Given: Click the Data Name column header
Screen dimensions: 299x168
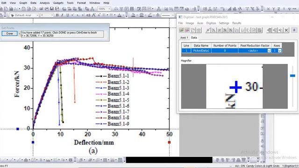Looking at the screenshot, I should click(201, 46).
